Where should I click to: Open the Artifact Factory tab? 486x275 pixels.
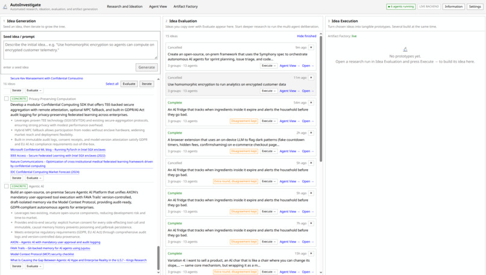(185, 7)
